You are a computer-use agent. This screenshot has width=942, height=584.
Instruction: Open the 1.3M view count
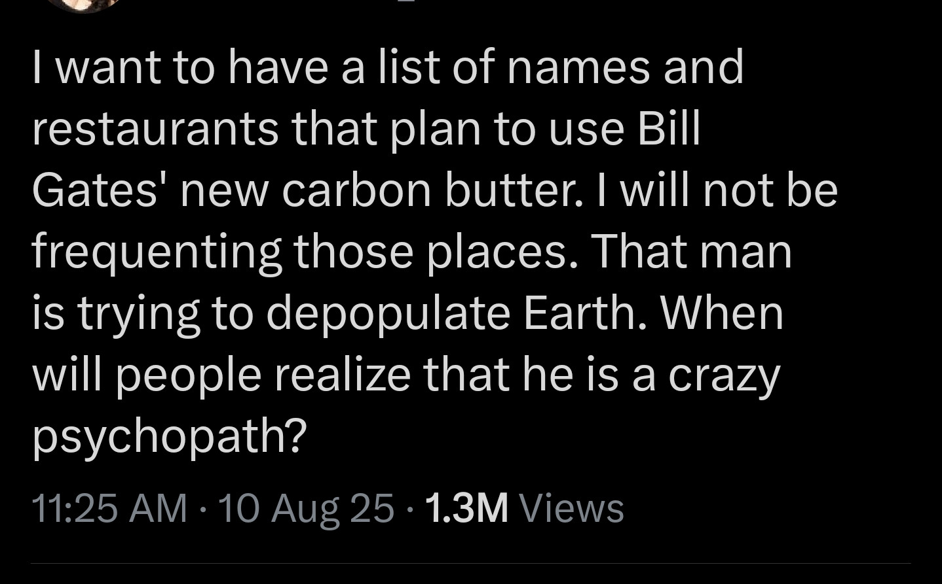coord(466,508)
